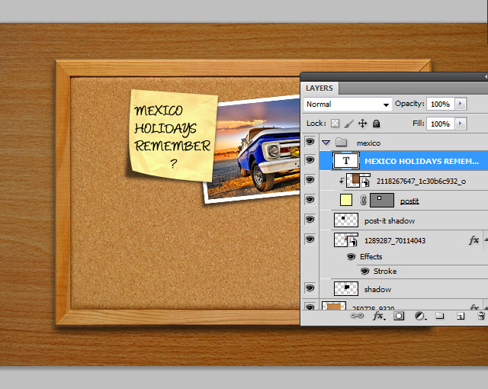Click the link layers chain icon
This screenshot has height=389, width=488.
coord(357,315)
